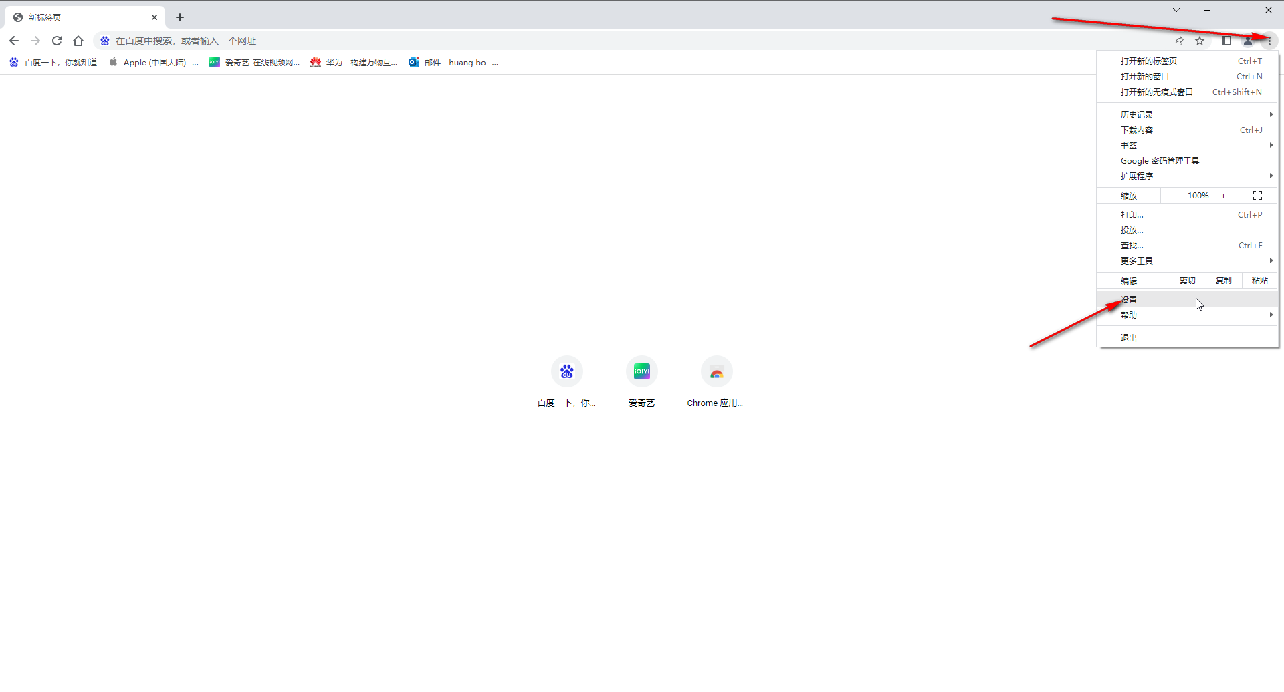The image size is (1284, 692).
Task: Open the 华为 bookmark
Action: [x=354, y=62]
